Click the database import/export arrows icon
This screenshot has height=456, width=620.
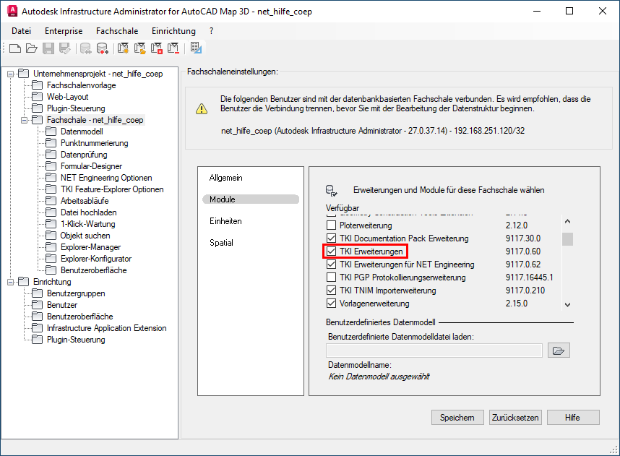click(x=103, y=48)
